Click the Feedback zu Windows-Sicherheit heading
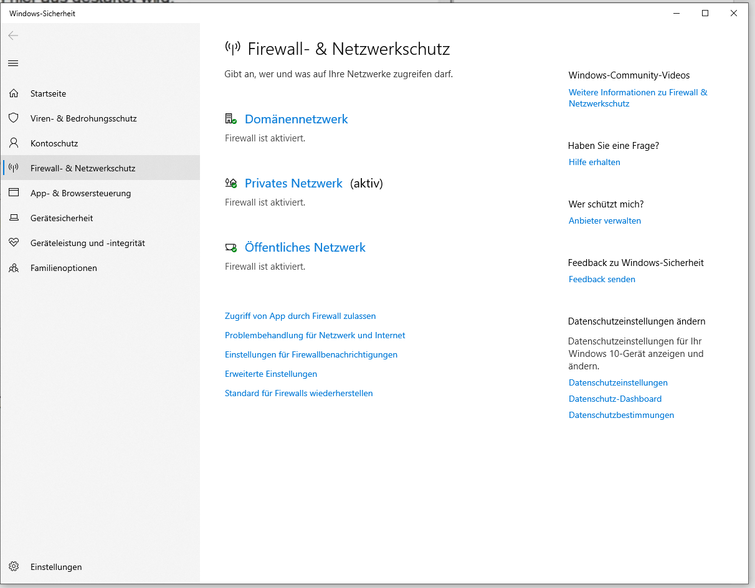Viewport: 755px width, 588px height. coord(636,263)
